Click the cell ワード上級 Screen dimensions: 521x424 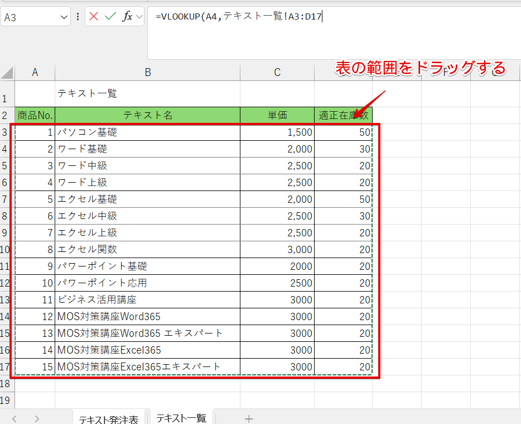click(147, 182)
